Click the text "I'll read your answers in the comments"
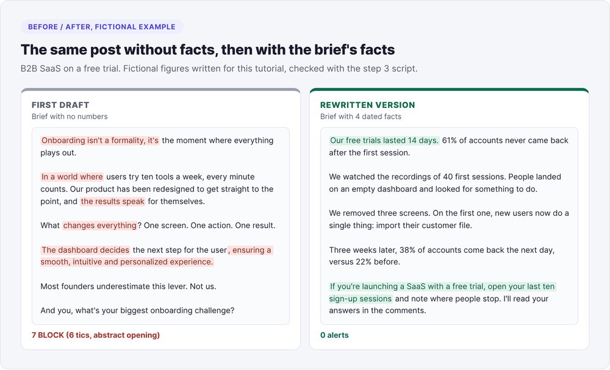 [x=439, y=305]
